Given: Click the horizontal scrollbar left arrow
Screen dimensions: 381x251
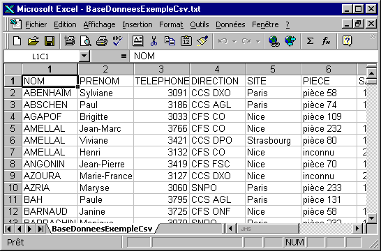Looking at the screenshot, I should pyautogui.click(x=230, y=229).
